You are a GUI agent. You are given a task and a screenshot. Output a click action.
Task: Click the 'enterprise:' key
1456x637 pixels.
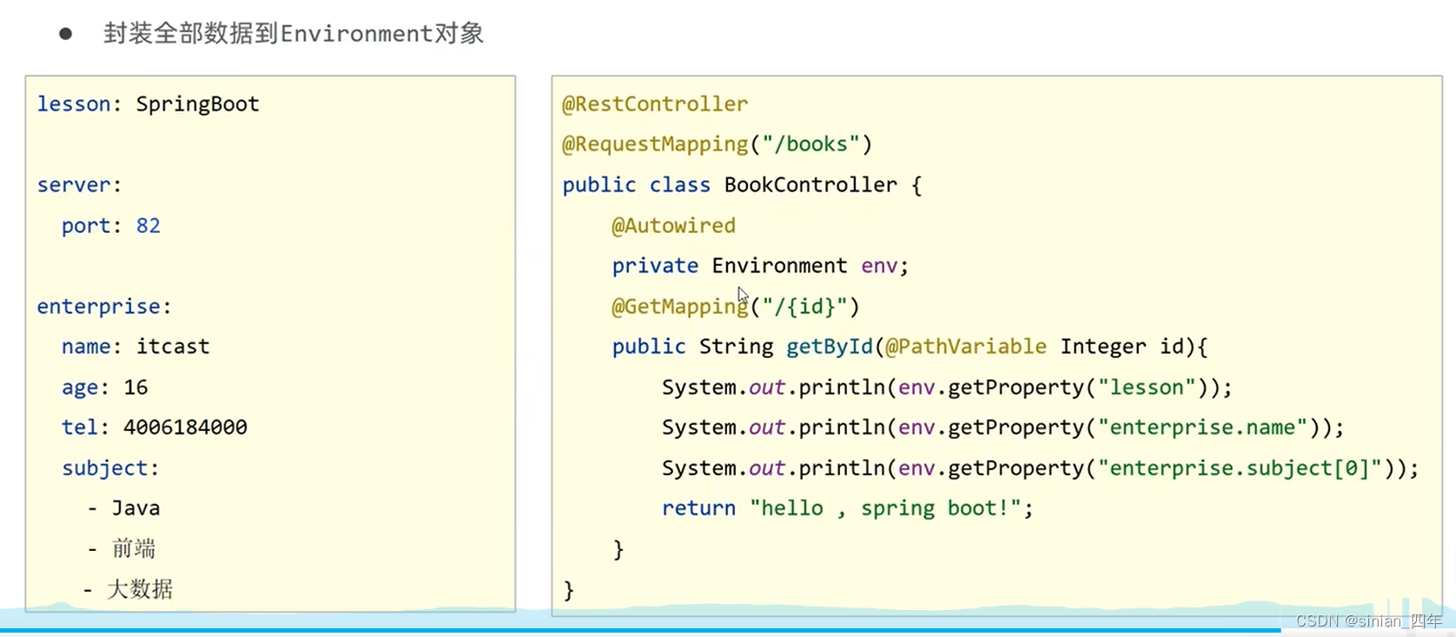pyautogui.click(x=104, y=307)
